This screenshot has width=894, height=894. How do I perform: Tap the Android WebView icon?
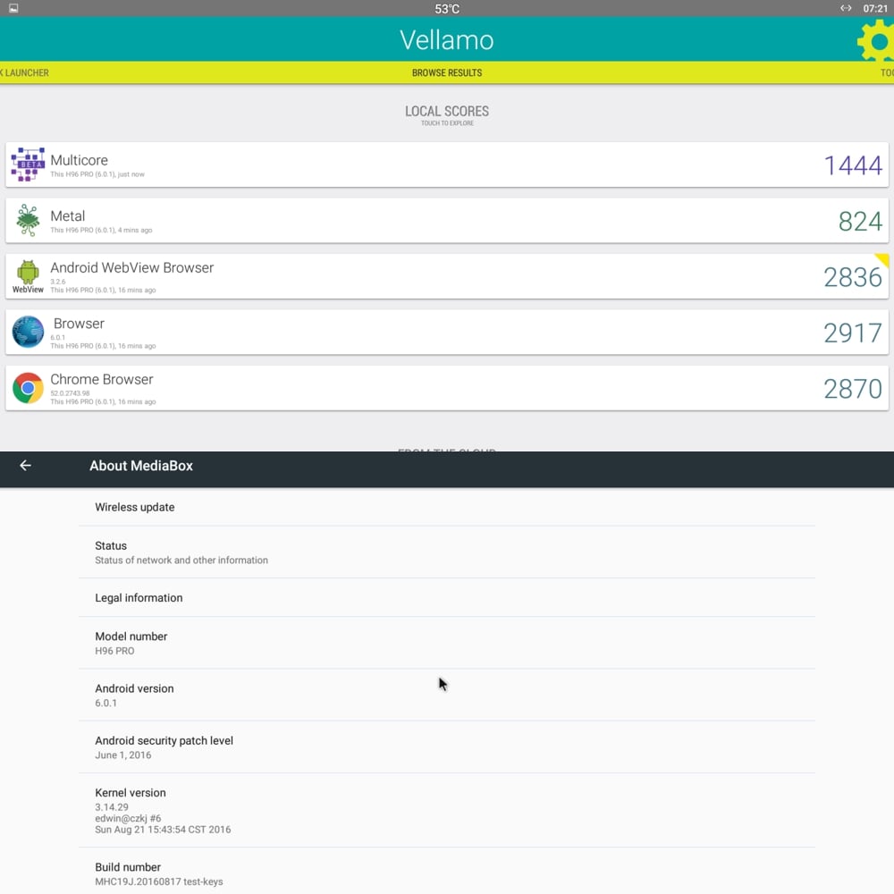(28, 276)
